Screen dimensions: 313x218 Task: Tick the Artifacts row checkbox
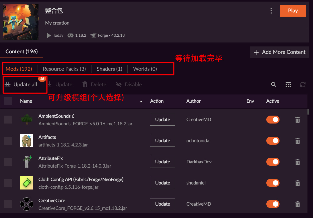pyautogui.click(x=8, y=141)
